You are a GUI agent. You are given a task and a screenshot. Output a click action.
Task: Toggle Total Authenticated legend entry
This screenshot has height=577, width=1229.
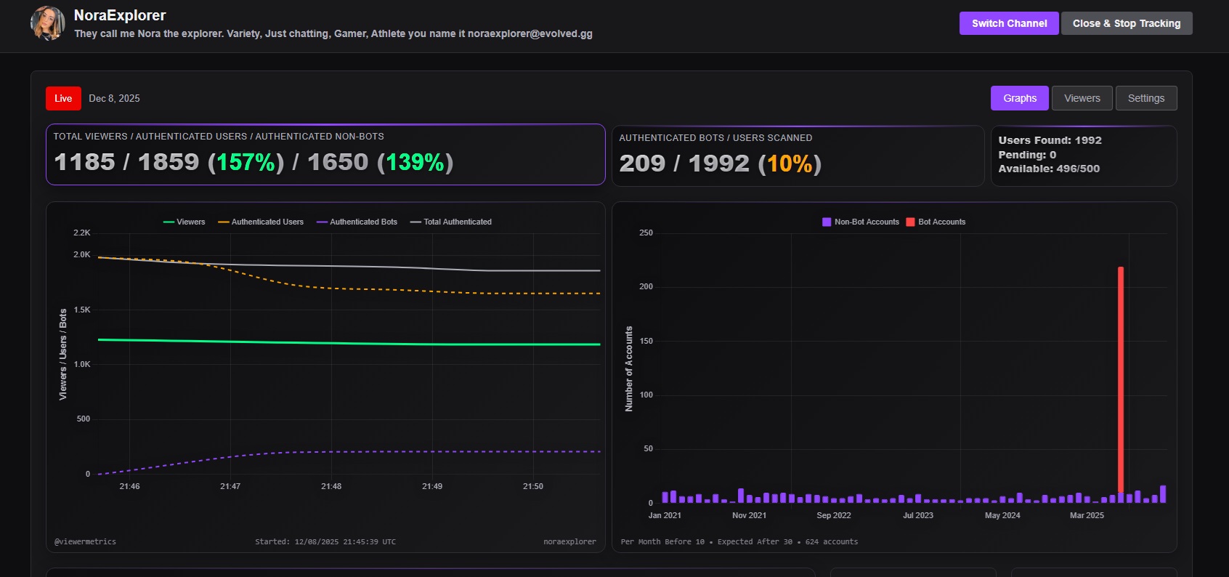point(451,222)
